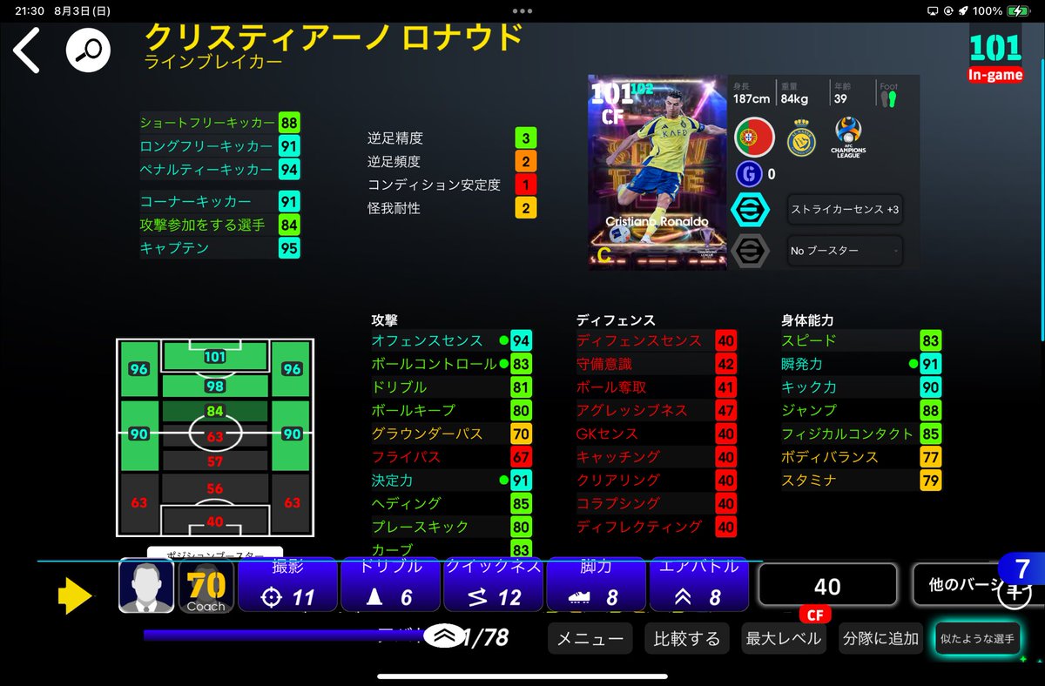Tap the ディフェンスセンス stat row
Image resolution: width=1045 pixels, height=686 pixels.
coord(656,340)
